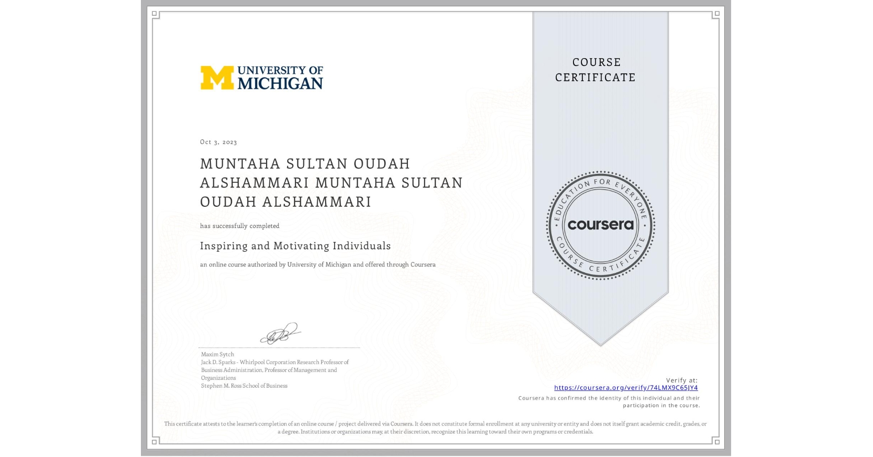Select the date text 'Oct 3, 2023'
Image resolution: width=873 pixels, height=457 pixels.
coord(218,142)
